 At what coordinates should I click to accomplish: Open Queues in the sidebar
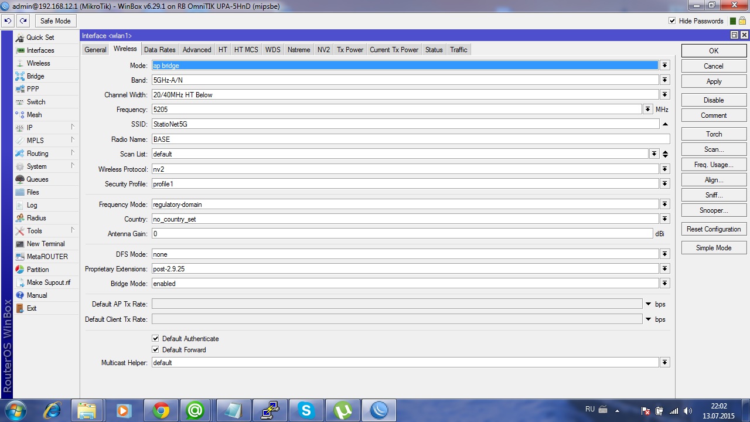(x=37, y=179)
